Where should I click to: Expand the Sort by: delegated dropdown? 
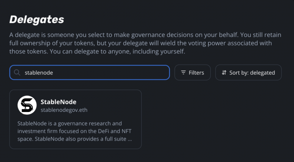[x=248, y=73]
